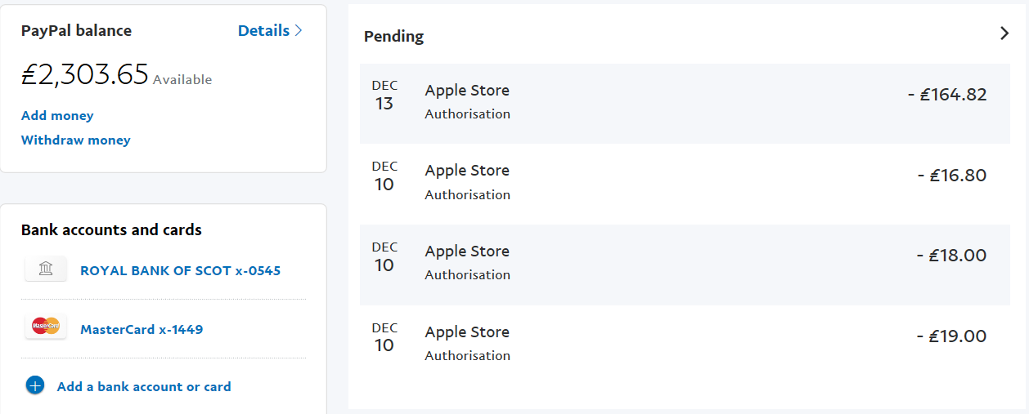This screenshot has width=1029, height=414.
Task: Click Add money link
Action: coord(57,115)
